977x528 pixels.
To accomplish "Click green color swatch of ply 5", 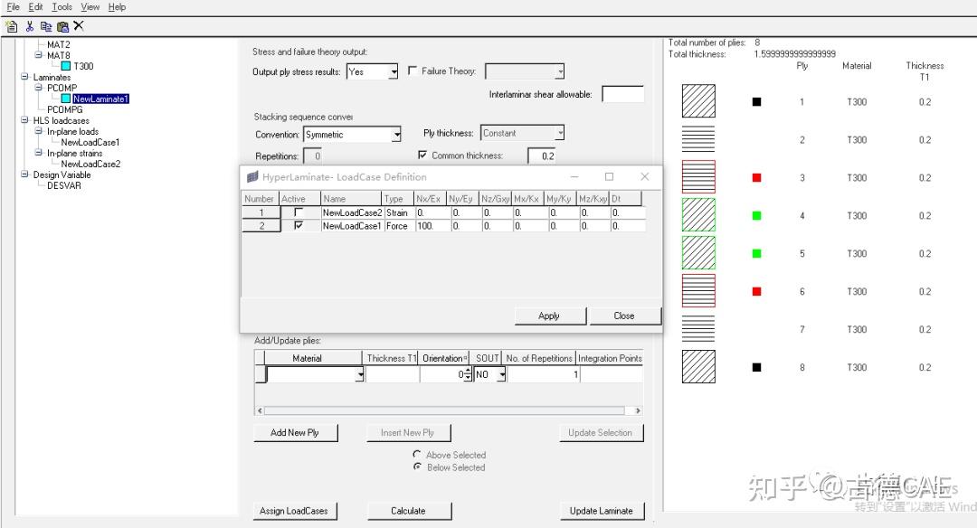I will (756, 253).
